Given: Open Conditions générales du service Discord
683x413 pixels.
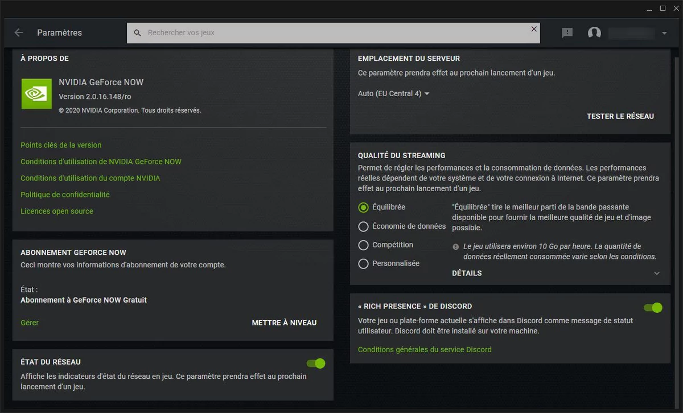Looking at the screenshot, I should (425, 349).
